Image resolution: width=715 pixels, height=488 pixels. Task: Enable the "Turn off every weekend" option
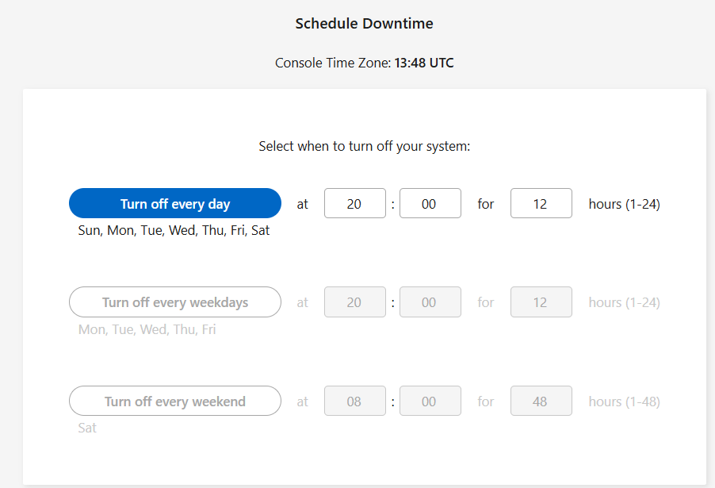(175, 402)
